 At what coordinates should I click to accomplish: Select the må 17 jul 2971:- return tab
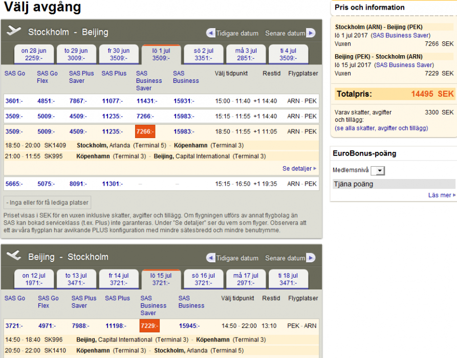[x=246, y=279]
